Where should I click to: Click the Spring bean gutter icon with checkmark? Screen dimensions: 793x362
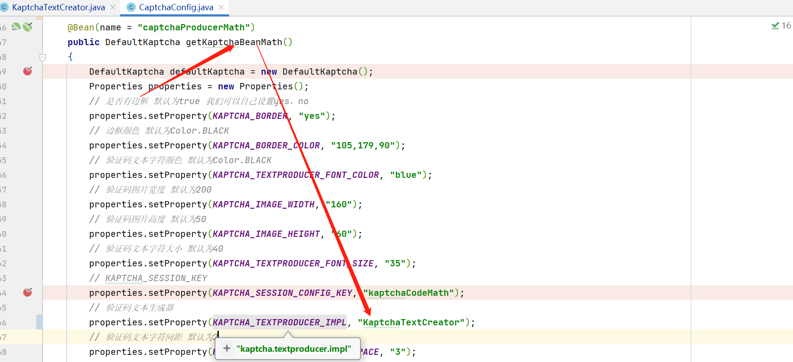click(x=28, y=27)
